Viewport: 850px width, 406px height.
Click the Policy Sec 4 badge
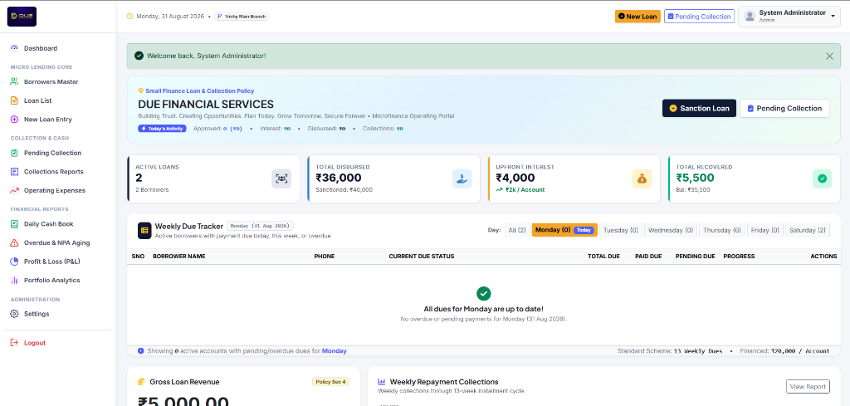point(330,382)
